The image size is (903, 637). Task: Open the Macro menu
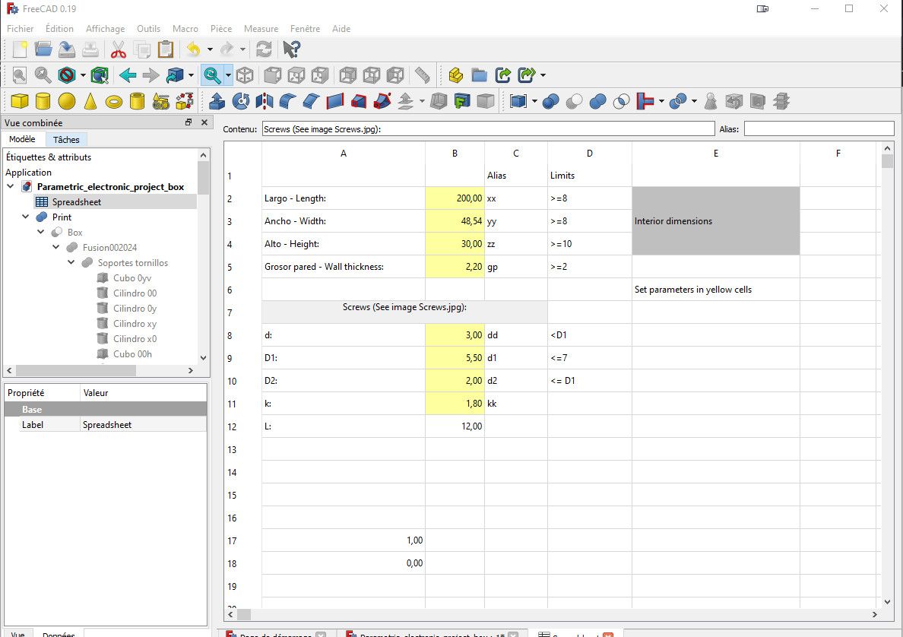click(x=185, y=29)
